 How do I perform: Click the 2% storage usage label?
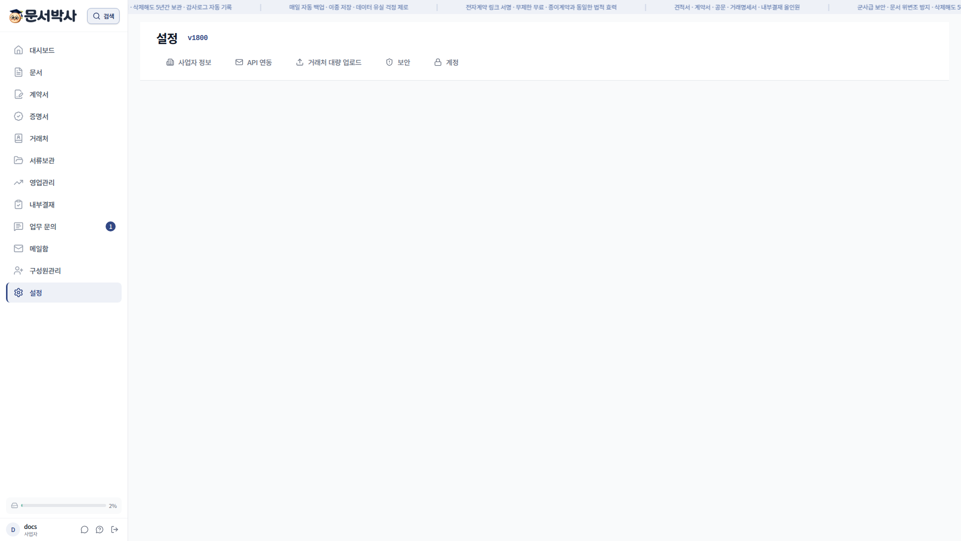113,506
